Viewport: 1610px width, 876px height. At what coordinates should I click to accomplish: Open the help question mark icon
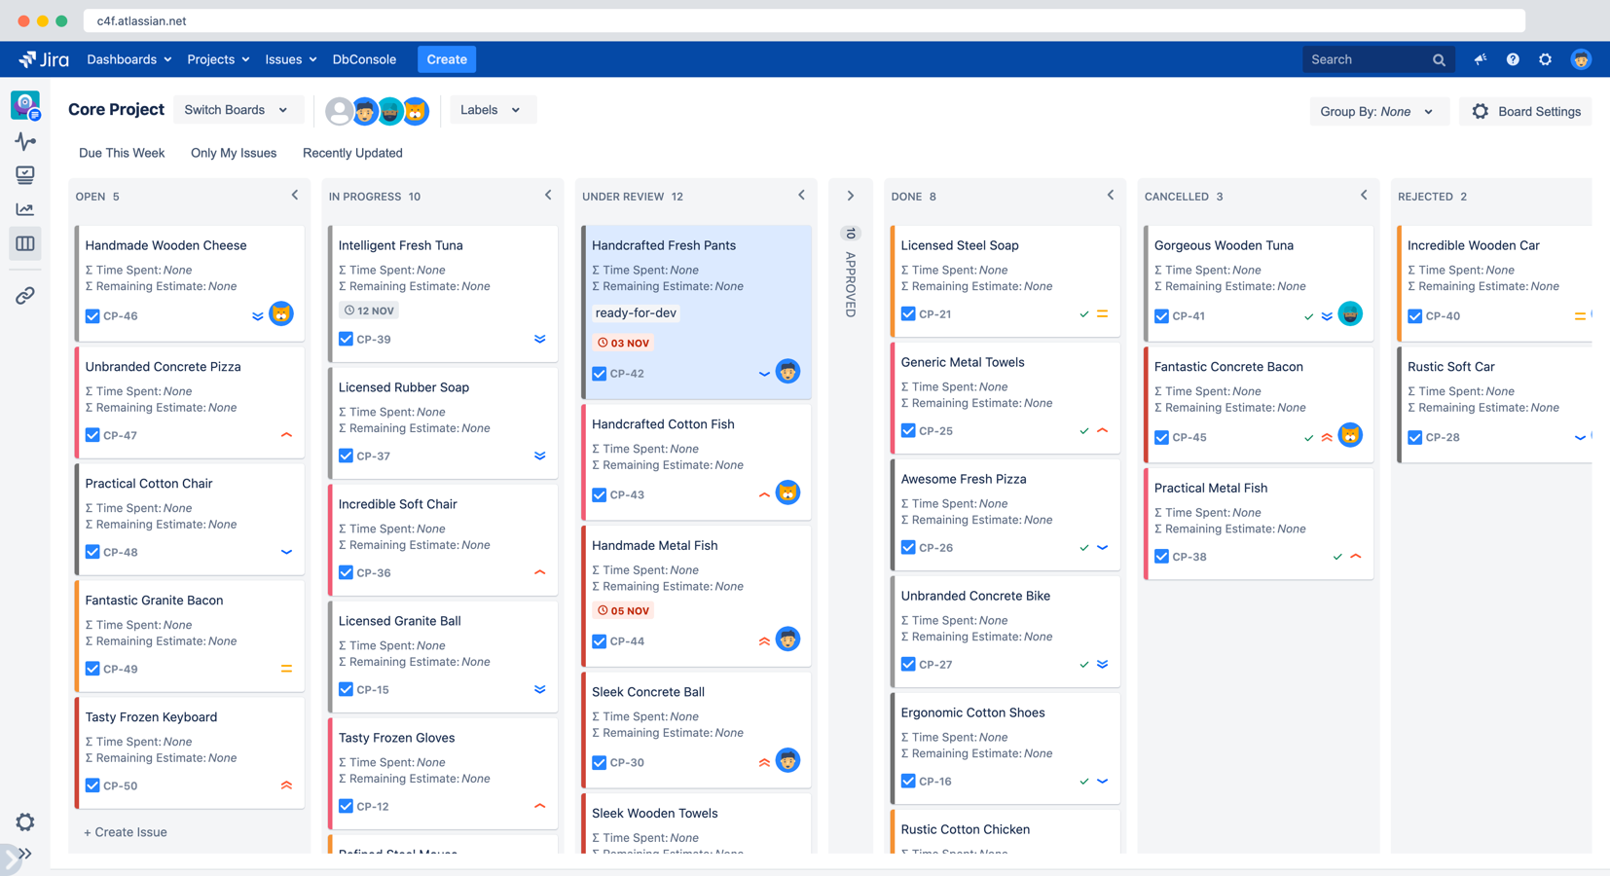pos(1512,59)
